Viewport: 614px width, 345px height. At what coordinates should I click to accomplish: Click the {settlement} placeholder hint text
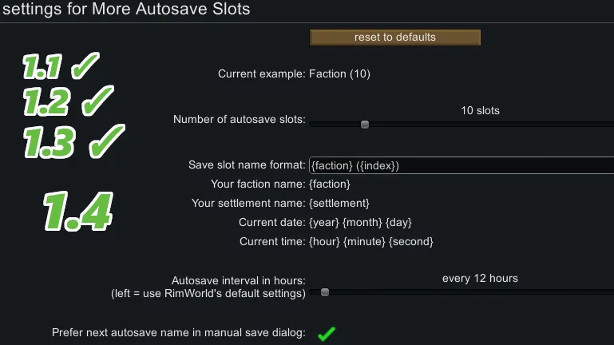(x=339, y=203)
